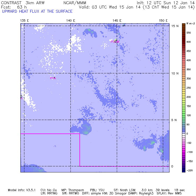Screen dimensions: 196x196
Task: Click the "CONTRAST 3km ARW" title text
Action: pyautogui.click(x=23, y=3)
